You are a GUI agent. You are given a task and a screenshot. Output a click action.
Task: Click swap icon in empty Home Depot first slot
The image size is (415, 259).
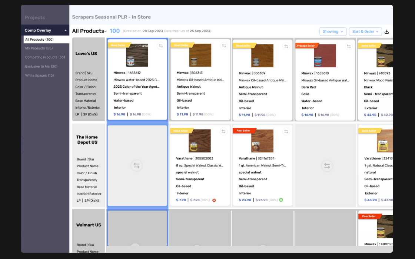(x=137, y=165)
